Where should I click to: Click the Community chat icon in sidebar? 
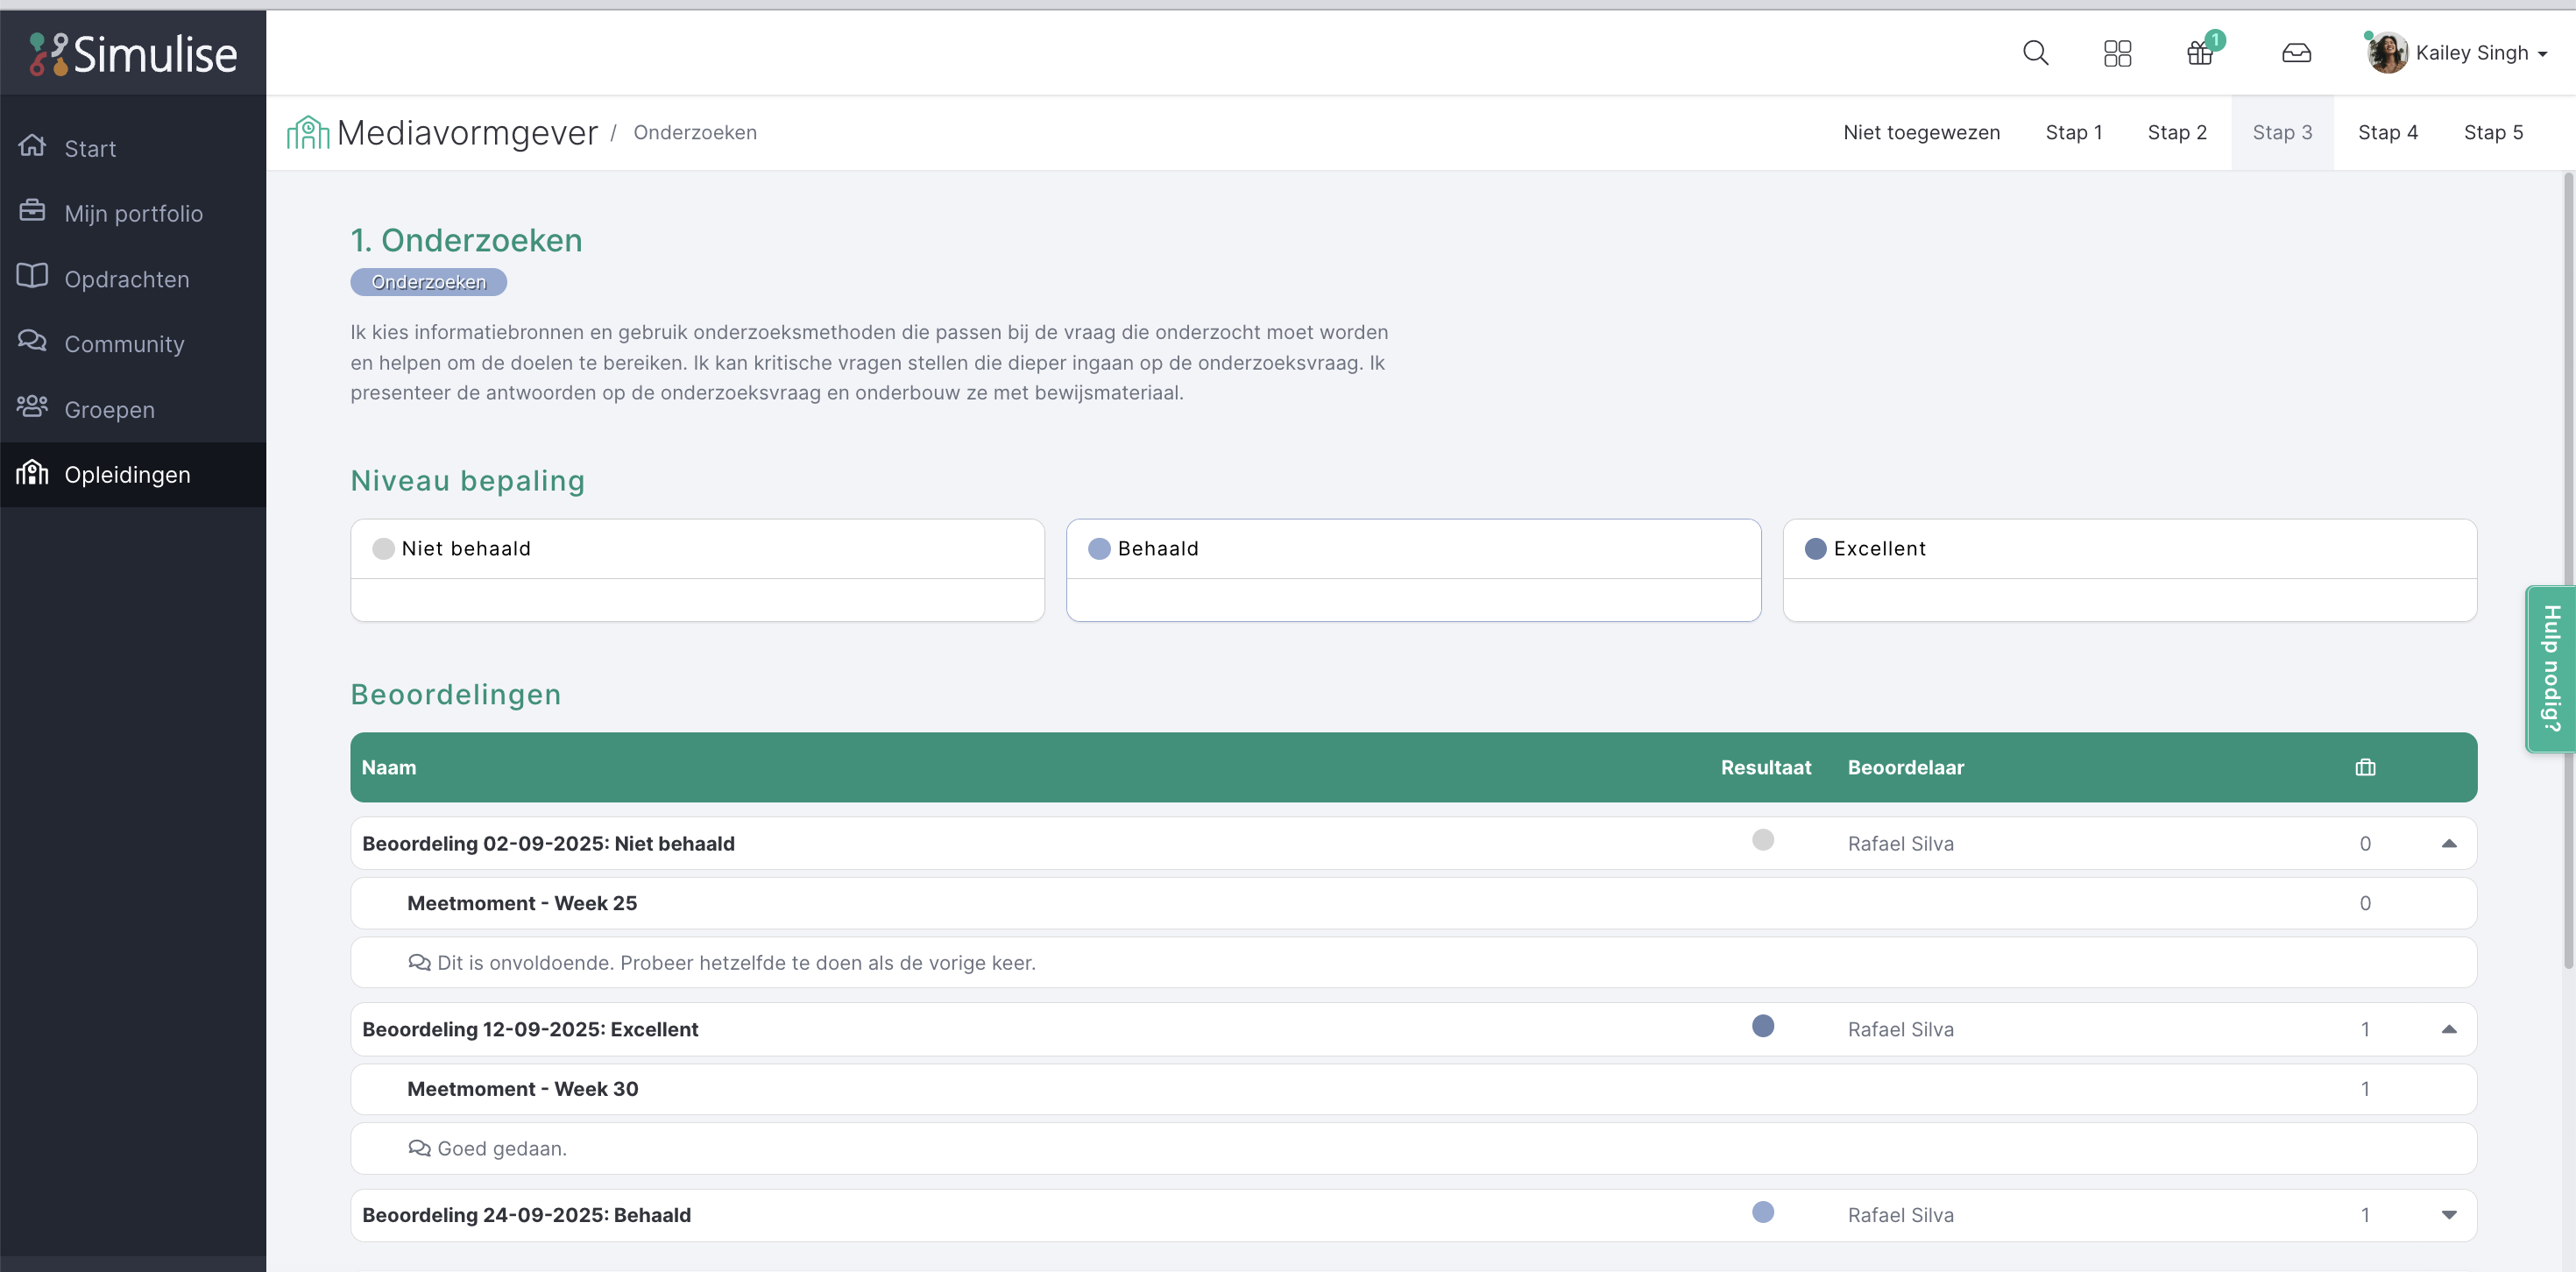pos(32,341)
